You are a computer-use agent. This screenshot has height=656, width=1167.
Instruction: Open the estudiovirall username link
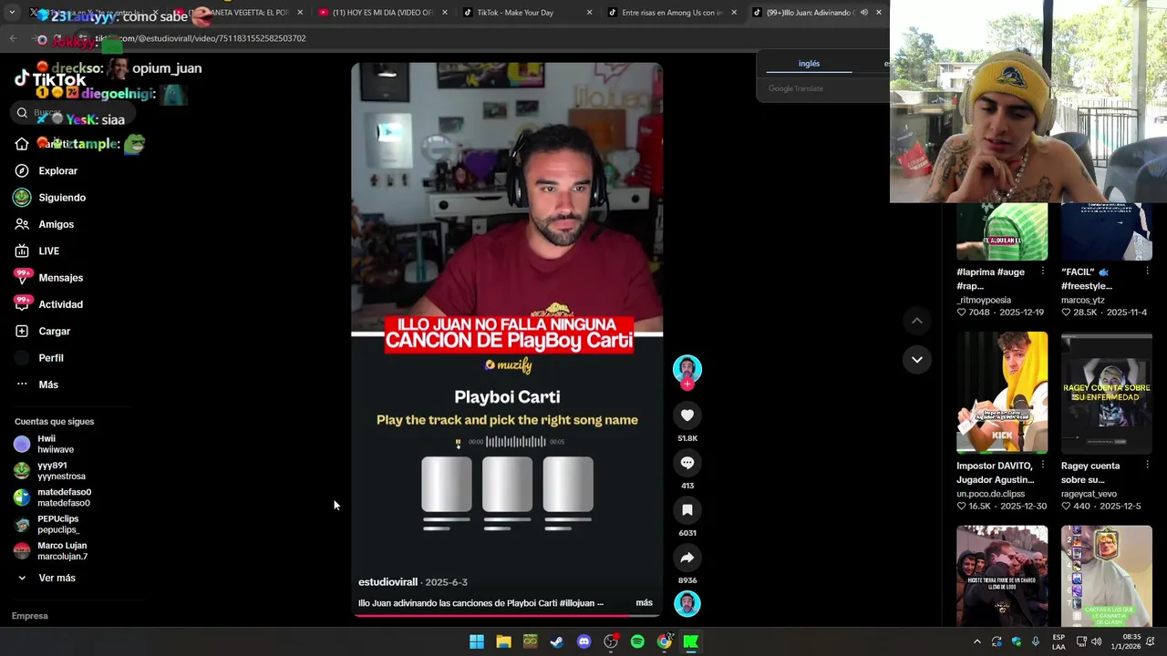[387, 582]
